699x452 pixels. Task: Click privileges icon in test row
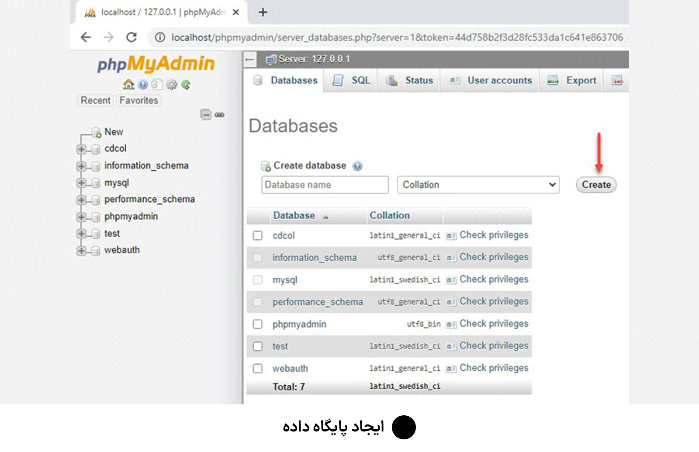coord(451,346)
